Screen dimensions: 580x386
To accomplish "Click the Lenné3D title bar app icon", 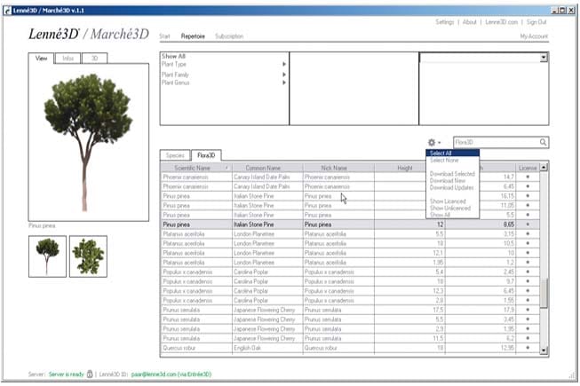I will pyautogui.click(x=7, y=11).
